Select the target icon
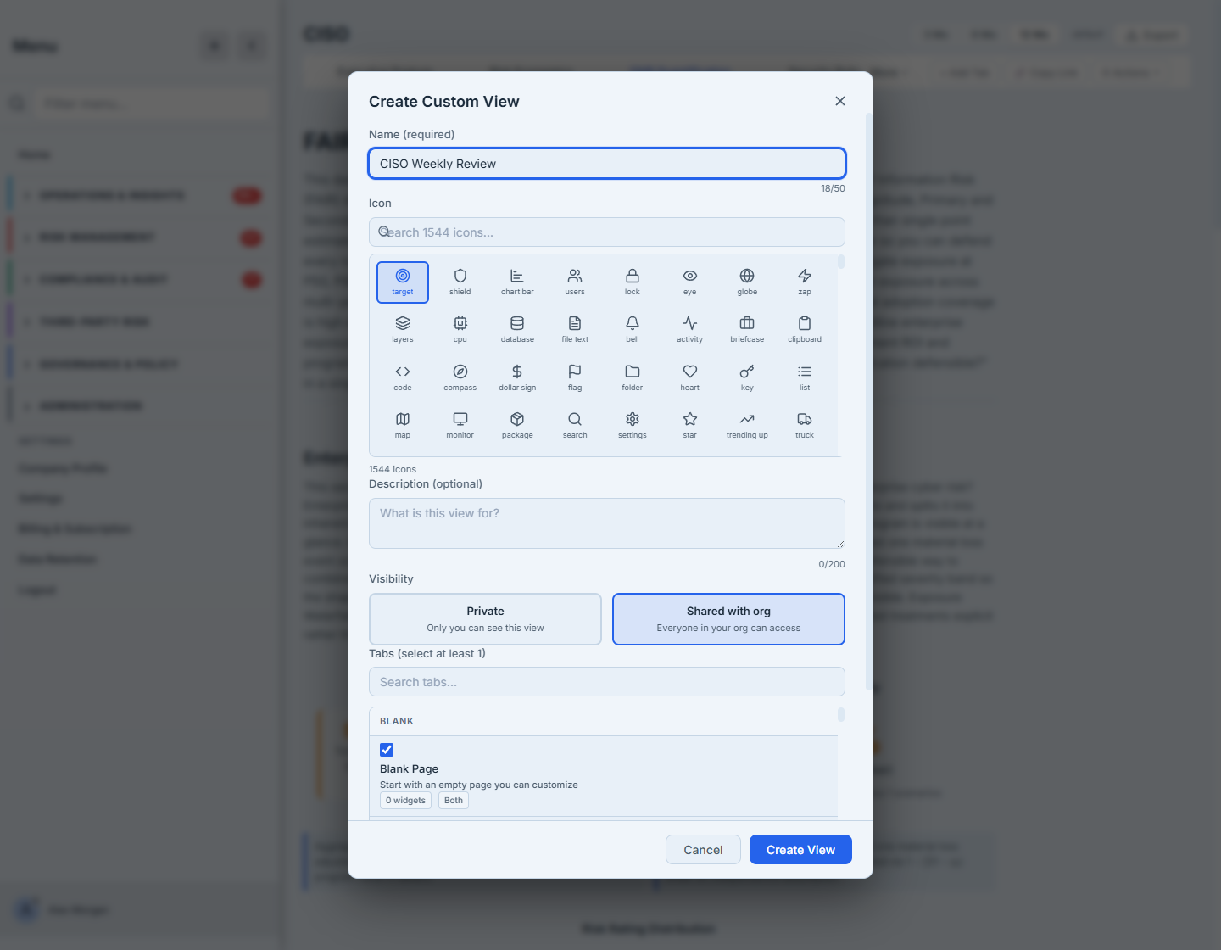This screenshot has width=1221, height=950. (403, 282)
